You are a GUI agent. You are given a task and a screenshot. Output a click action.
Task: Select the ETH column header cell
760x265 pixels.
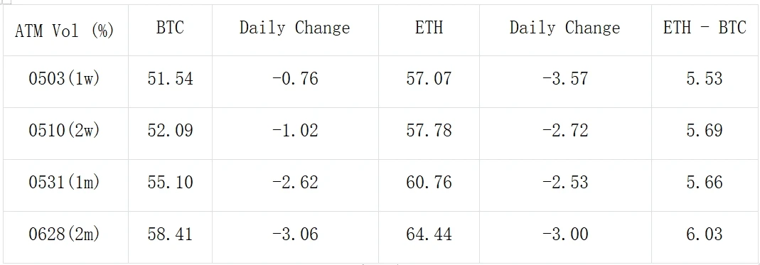429,30
